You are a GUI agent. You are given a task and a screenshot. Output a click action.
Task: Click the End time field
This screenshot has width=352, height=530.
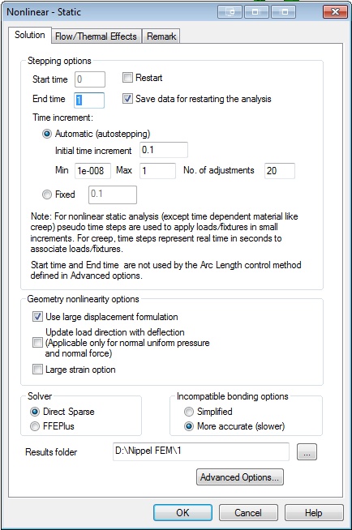pos(89,100)
